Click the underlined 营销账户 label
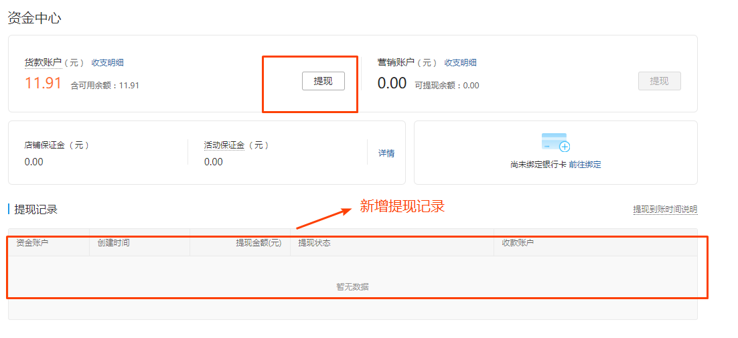 pyautogui.click(x=396, y=63)
